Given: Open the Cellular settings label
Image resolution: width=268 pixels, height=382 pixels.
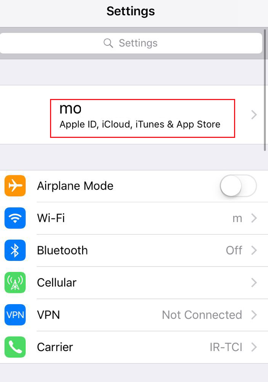Looking at the screenshot, I should pos(57,283).
